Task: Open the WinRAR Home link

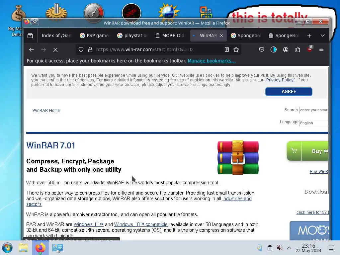Action: pyautogui.click(x=46, y=111)
